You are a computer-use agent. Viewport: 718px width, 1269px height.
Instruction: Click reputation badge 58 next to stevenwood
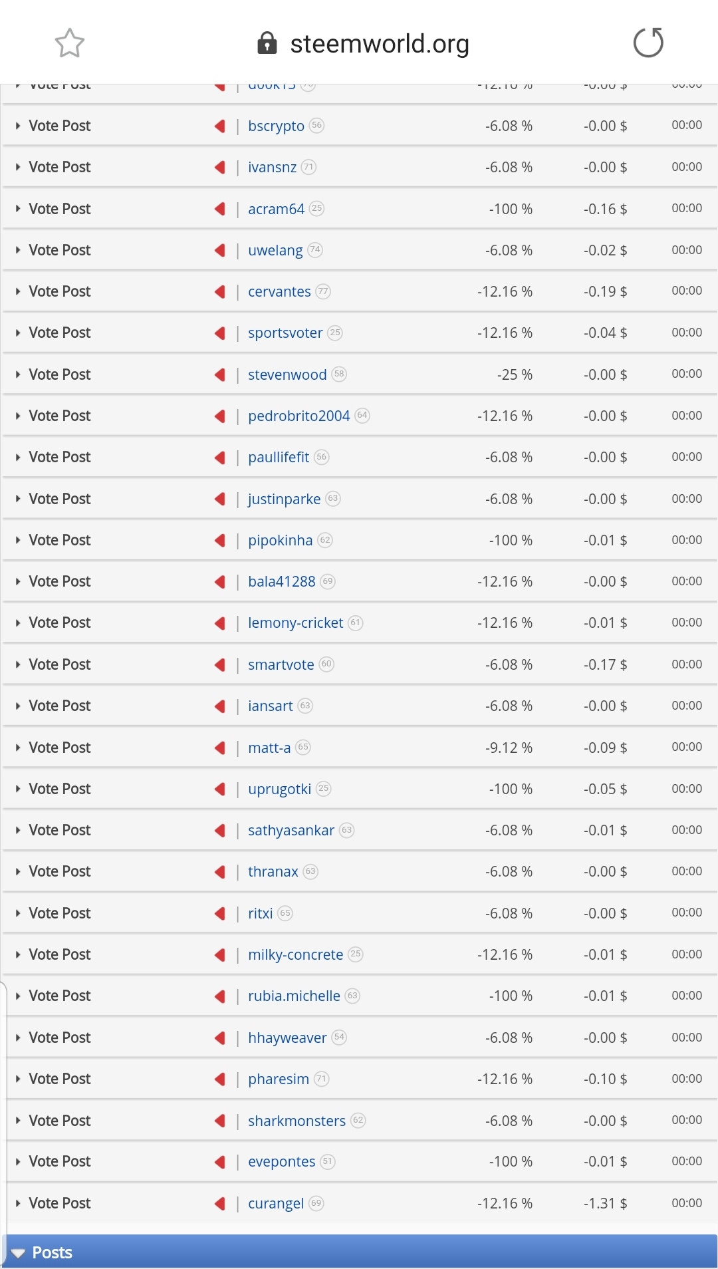339,374
